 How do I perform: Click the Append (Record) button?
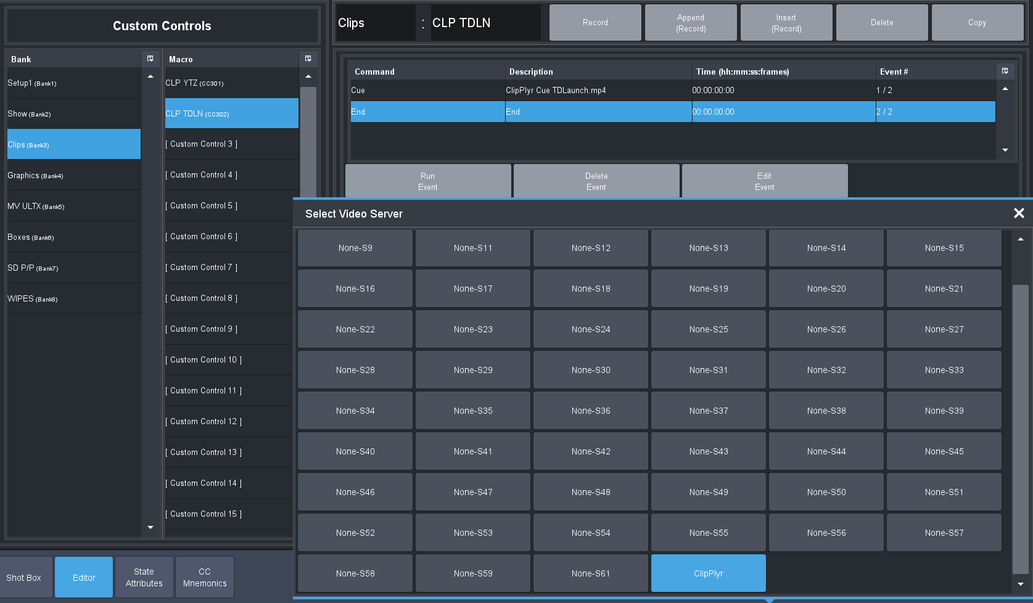[690, 23]
